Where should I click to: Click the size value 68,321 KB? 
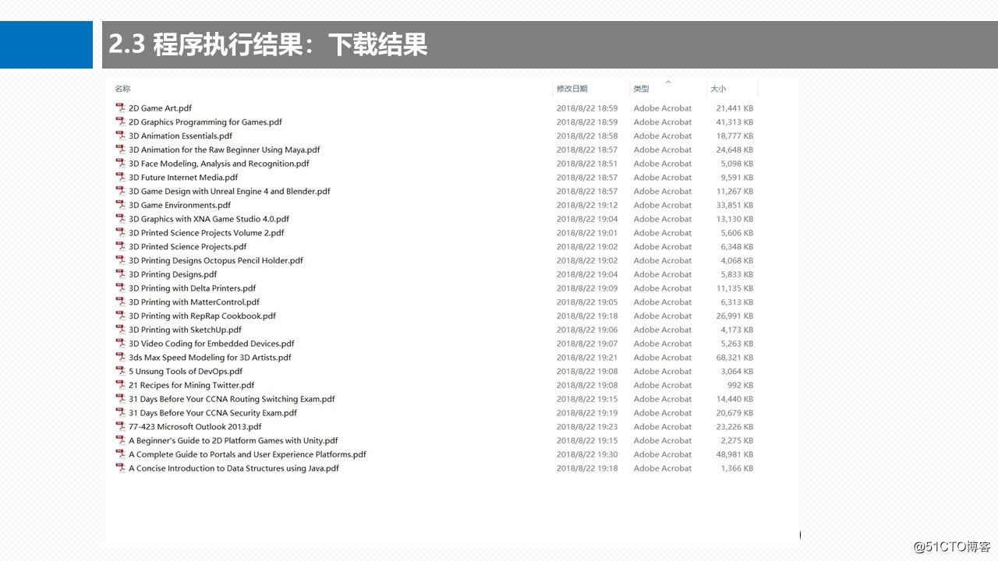coord(734,357)
